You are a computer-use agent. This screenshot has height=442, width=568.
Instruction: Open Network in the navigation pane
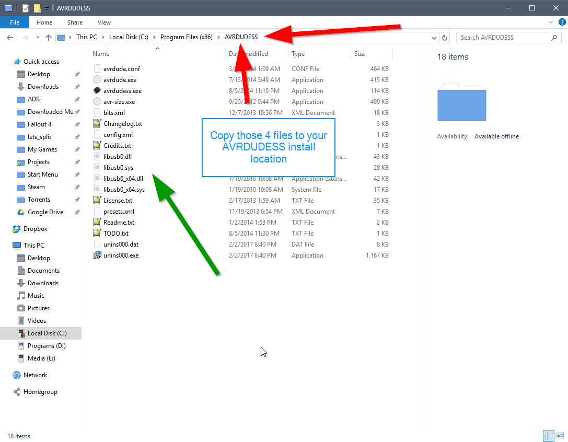[35, 375]
